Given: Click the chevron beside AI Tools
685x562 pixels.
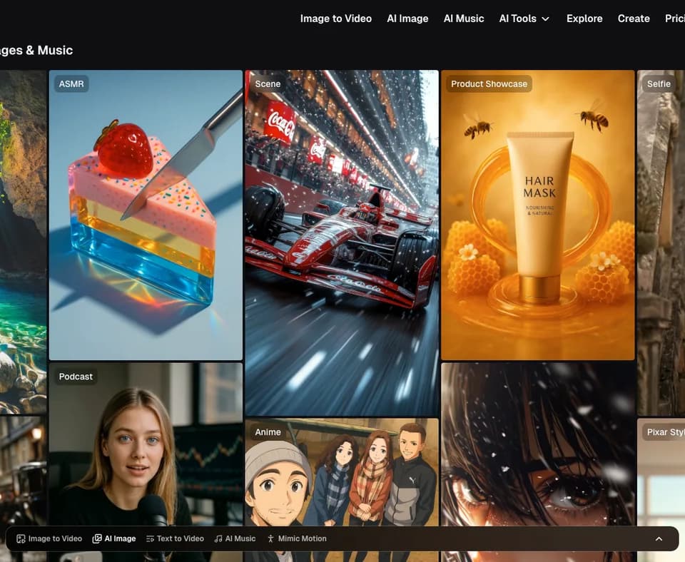Looking at the screenshot, I should click(x=545, y=19).
